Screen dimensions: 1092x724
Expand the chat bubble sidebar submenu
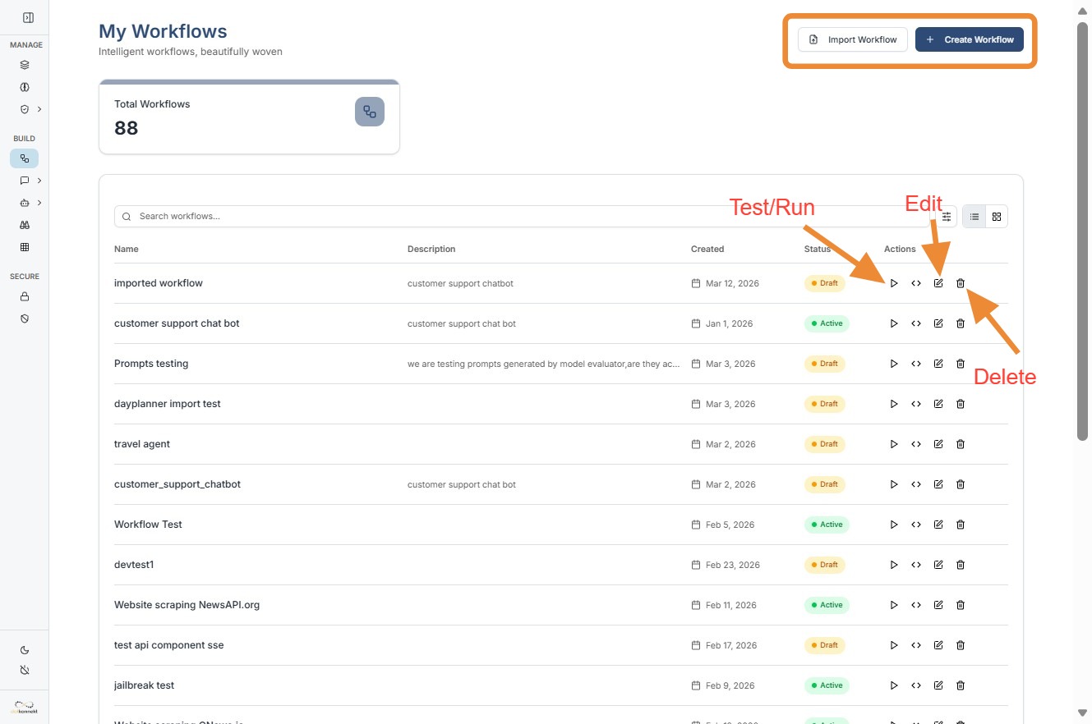(x=39, y=181)
